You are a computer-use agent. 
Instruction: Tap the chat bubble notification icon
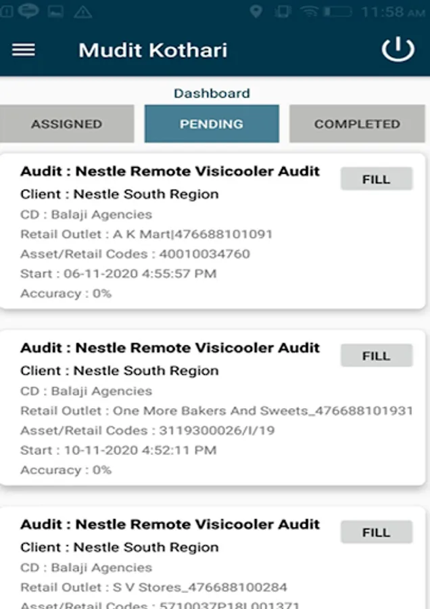[28, 12]
